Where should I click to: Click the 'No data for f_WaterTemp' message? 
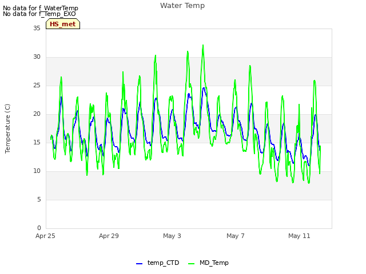tap(41, 8)
